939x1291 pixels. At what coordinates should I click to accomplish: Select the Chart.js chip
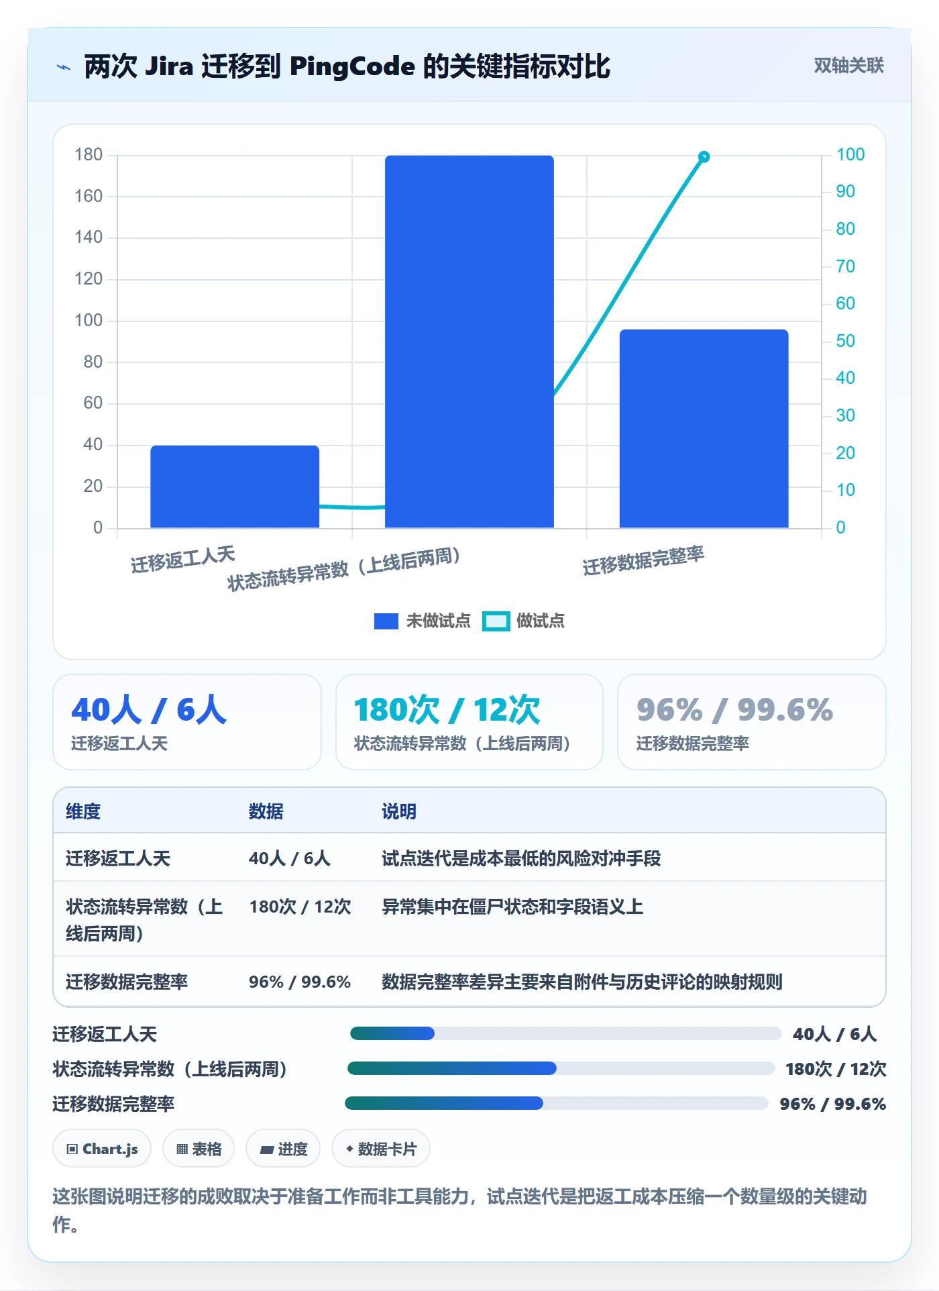pyautogui.click(x=102, y=1149)
